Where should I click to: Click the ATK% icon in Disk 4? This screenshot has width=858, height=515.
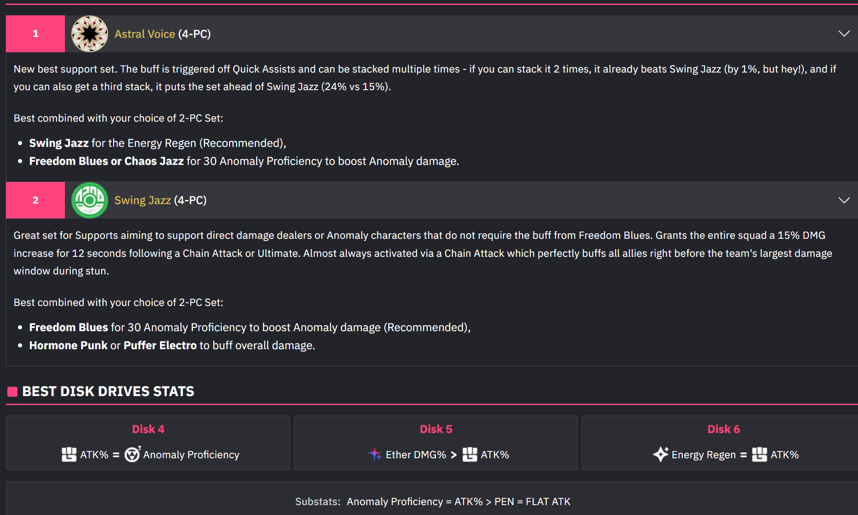tap(69, 455)
